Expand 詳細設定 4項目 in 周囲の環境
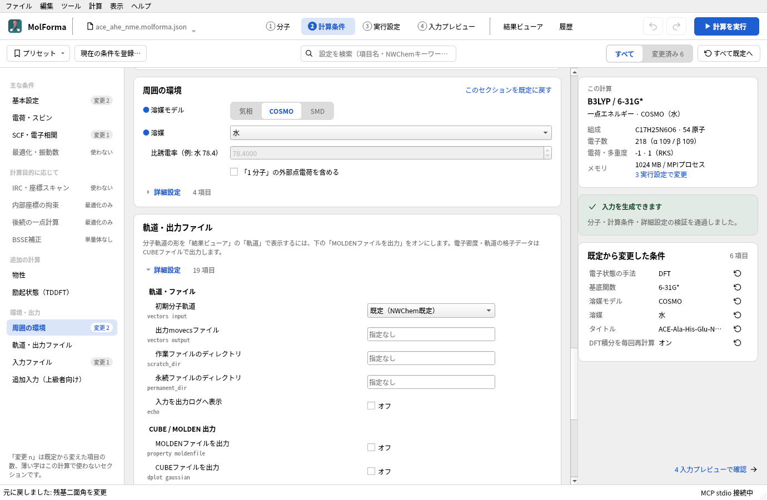 (x=167, y=192)
